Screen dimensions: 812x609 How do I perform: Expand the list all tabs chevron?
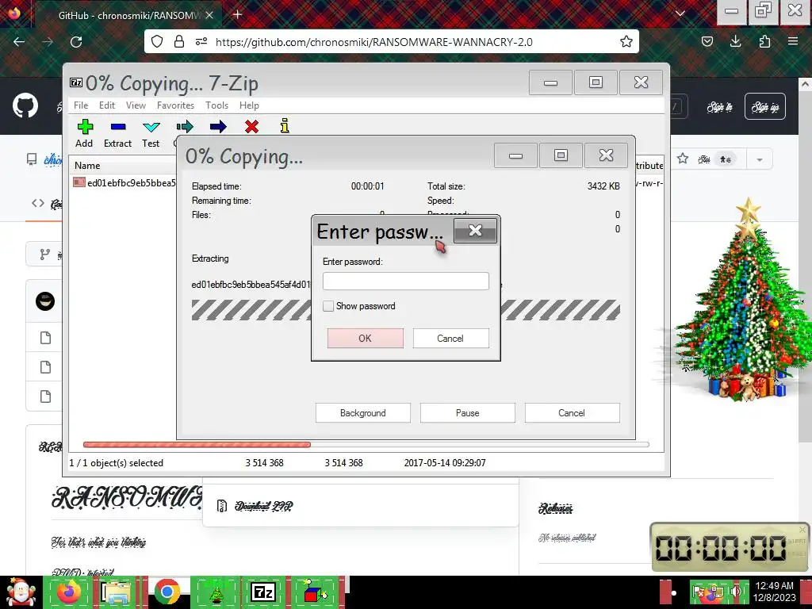680,14
